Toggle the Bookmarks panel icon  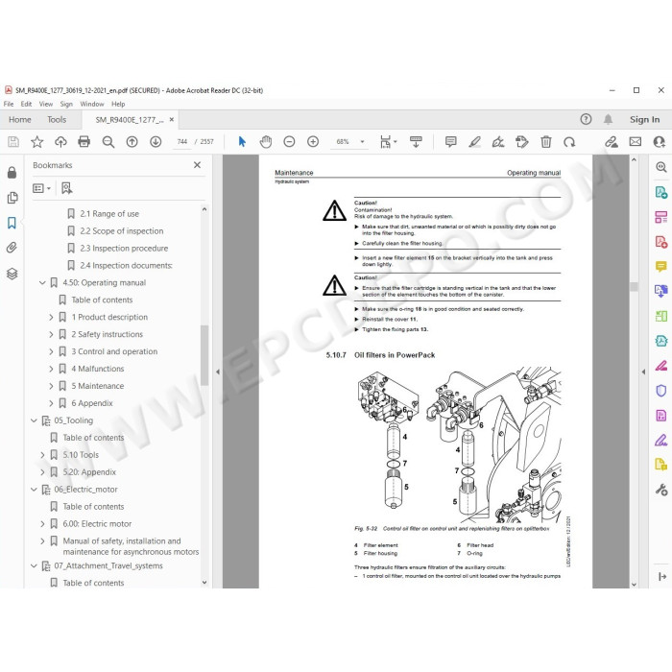point(12,223)
